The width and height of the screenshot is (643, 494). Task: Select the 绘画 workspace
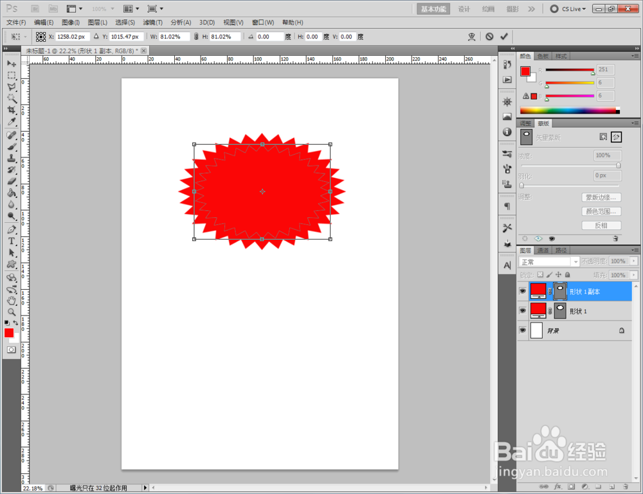point(488,9)
